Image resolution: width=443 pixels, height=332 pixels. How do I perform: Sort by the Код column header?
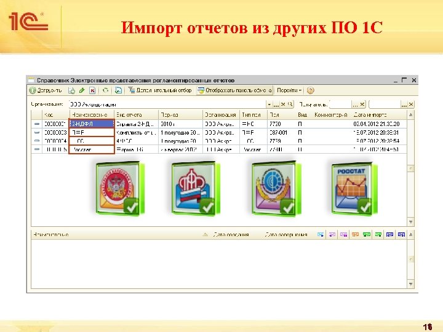pyautogui.click(x=55, y=115)
